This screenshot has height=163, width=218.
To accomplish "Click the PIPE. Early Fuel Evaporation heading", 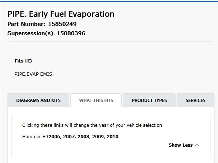I will coord(61,14).
